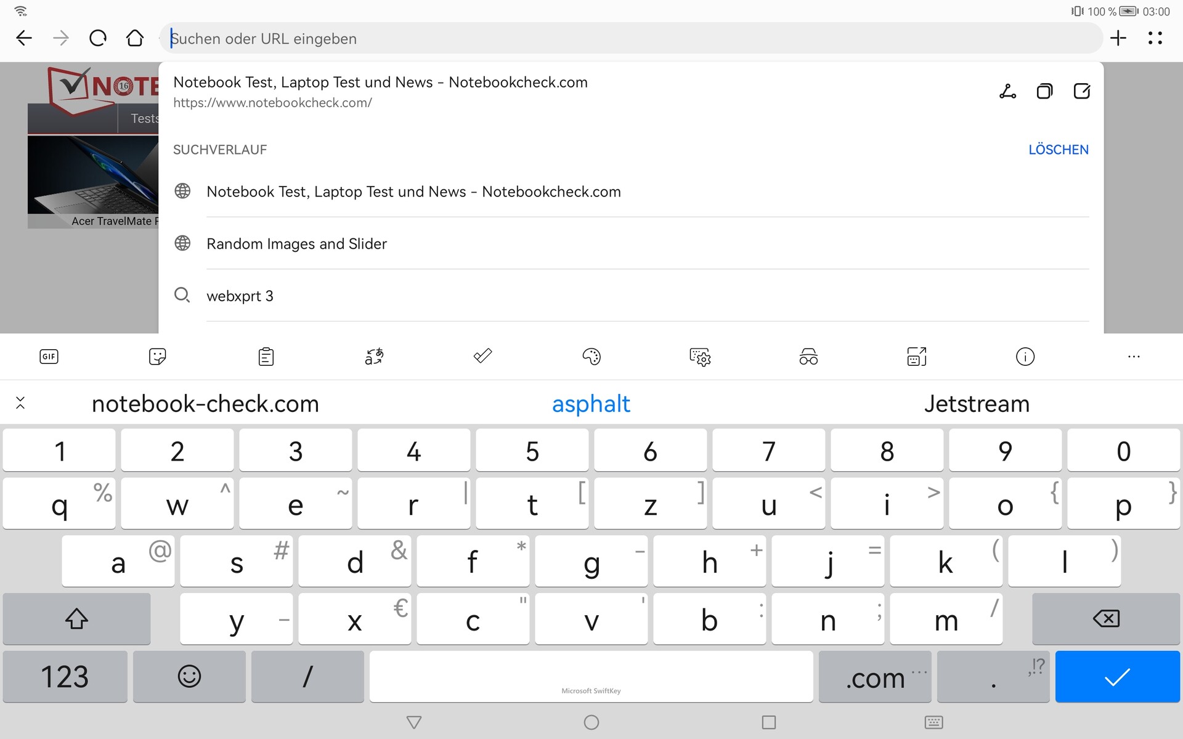Open the translator icon in keyboard toolbar

(x=374, y=357)
